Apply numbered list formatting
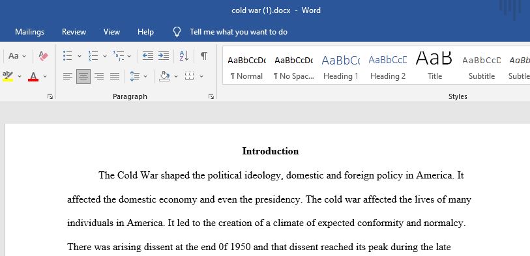The image size is (530, 256). click(x=93, y=56)
